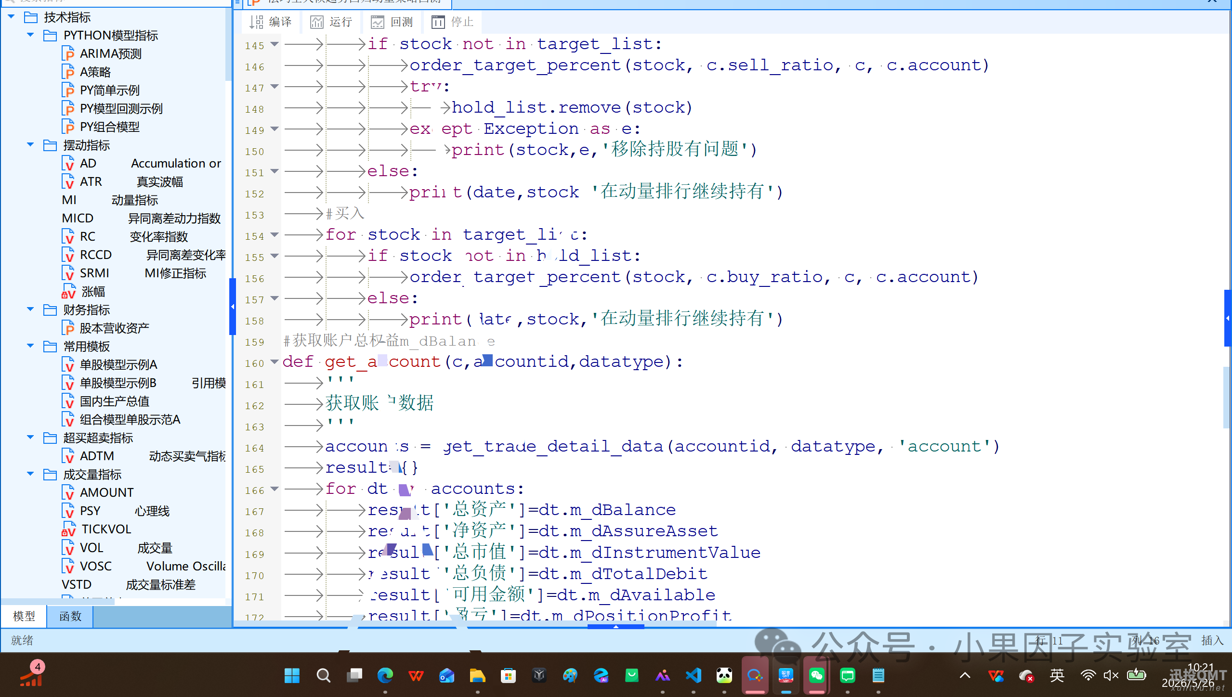Collapse the 财务指标 folder

30,310
